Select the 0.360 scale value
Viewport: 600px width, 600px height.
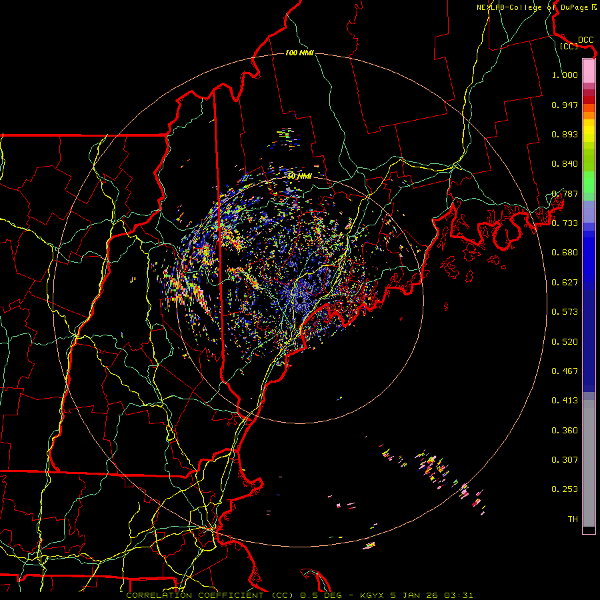565,431
